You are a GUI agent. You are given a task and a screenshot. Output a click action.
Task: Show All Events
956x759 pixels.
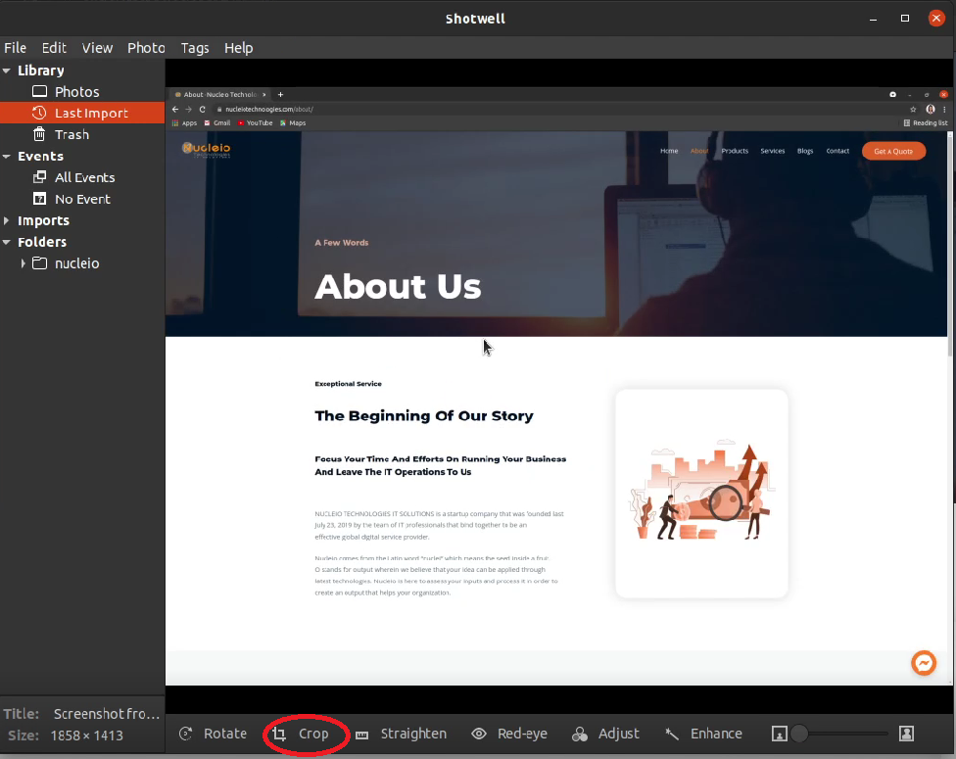[x=82, y=177]
